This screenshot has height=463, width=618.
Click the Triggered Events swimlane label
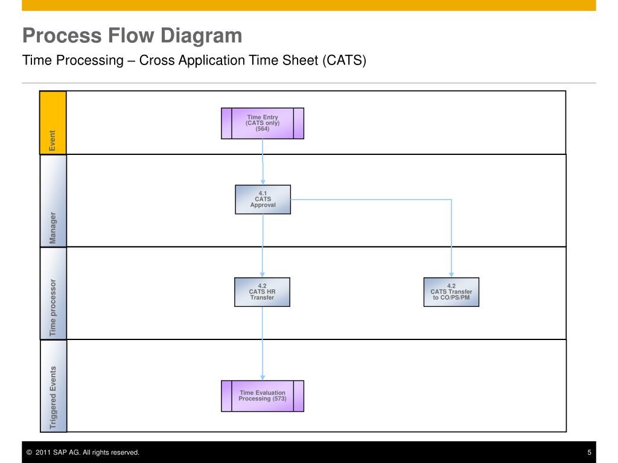click(53, 386)
